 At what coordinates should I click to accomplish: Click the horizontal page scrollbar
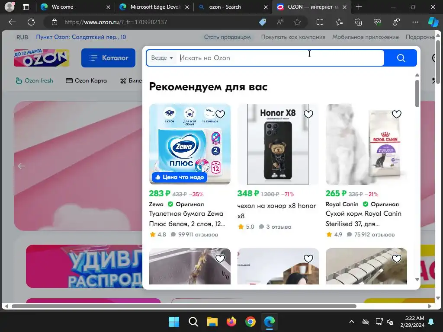[183, 306]
